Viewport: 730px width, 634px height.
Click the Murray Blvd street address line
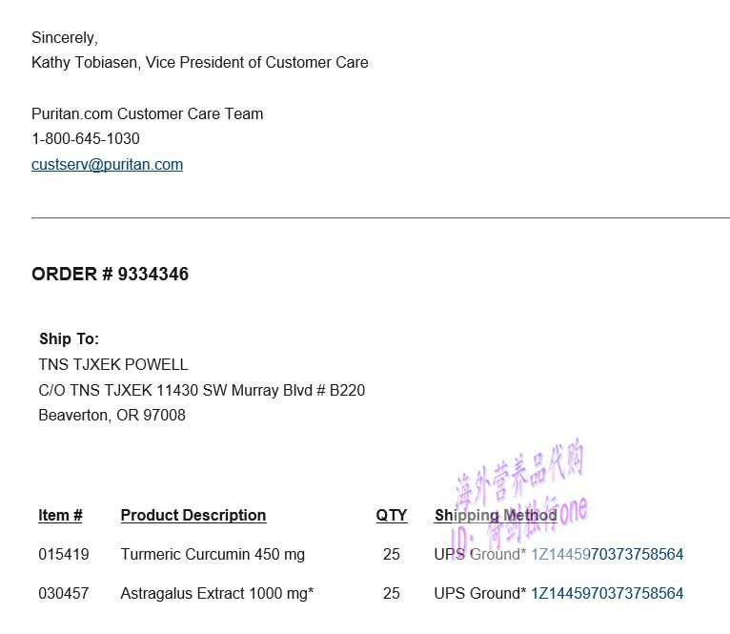point(201,390)
